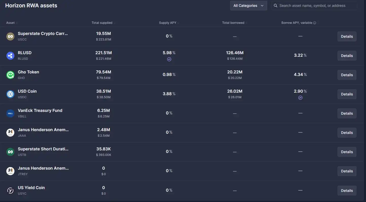Open Details for USD Coin
This screenshot has width=366, height=202.
347,93
